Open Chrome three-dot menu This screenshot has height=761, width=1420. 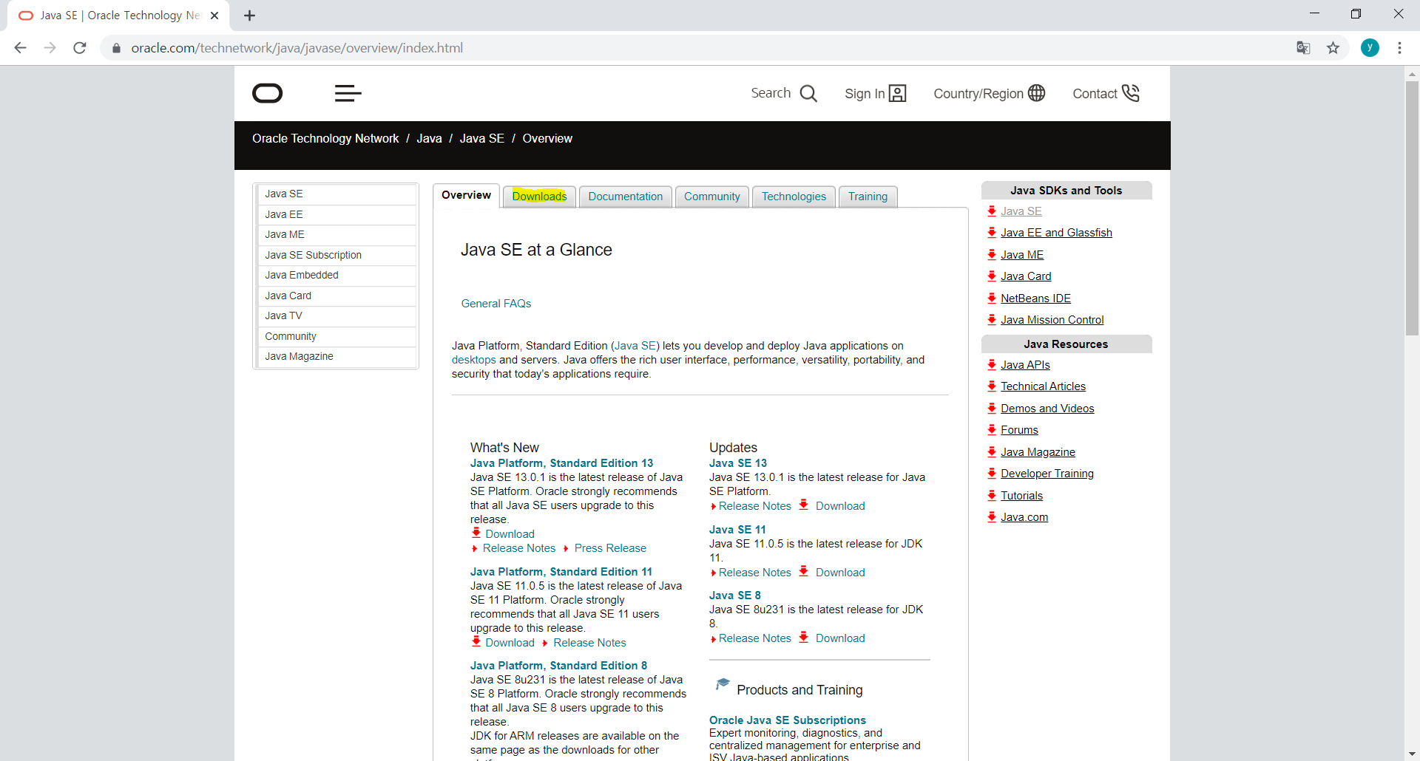click(1399, 48)
